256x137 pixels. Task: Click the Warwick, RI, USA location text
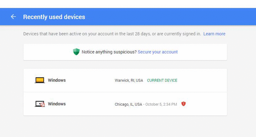click(129, 80)
